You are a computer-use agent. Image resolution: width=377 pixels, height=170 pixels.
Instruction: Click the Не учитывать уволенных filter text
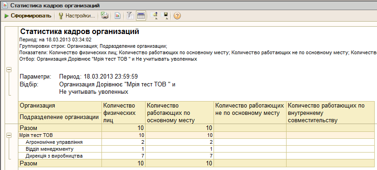[x=94, y=92]
